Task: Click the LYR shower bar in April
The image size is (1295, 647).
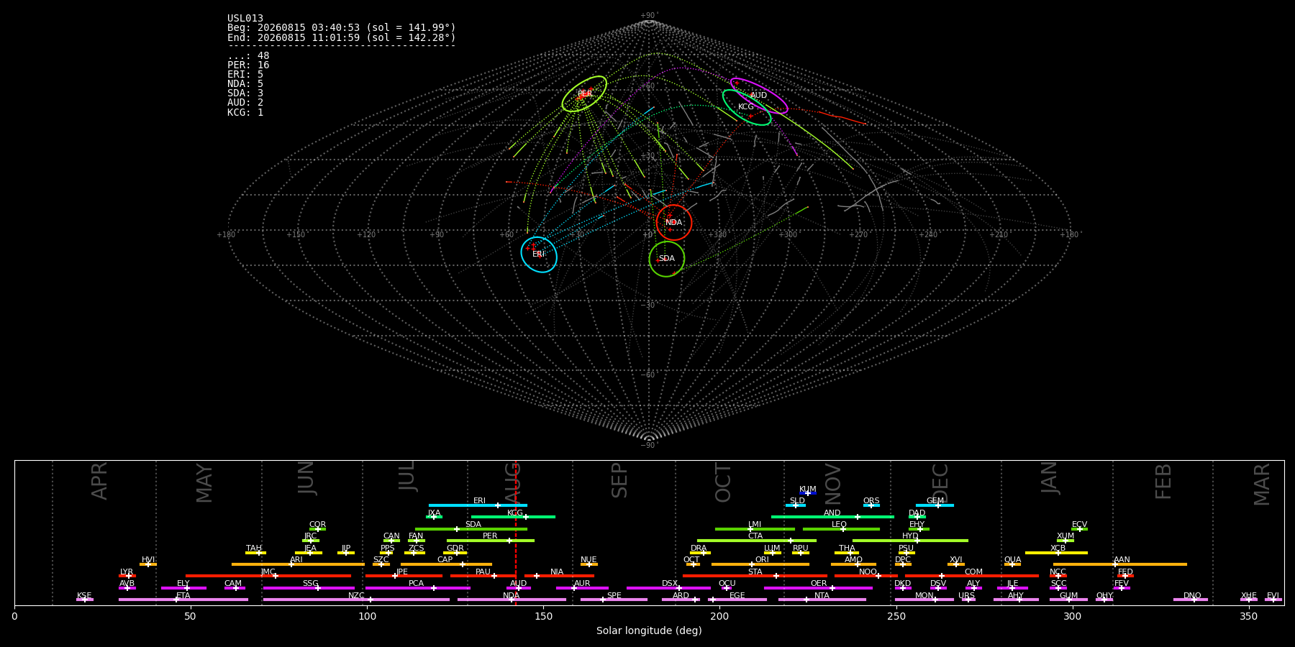Action: [127, 576]
